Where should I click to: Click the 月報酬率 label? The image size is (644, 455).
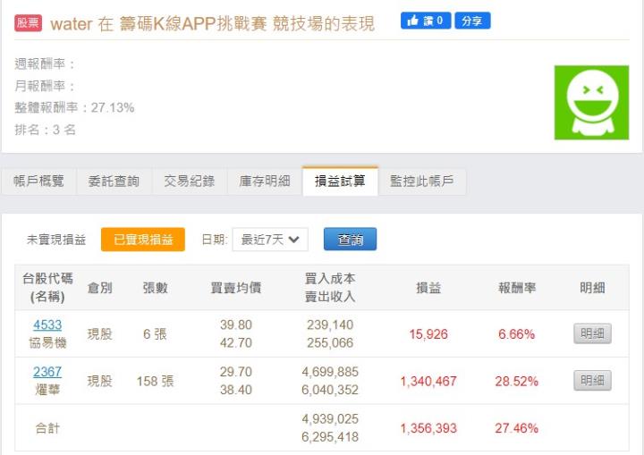click(46, 86)
